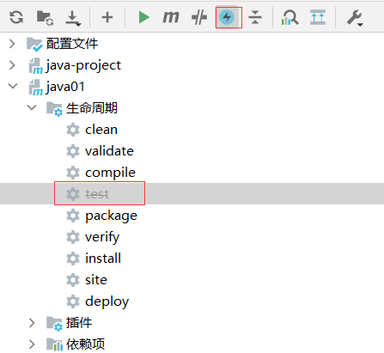The image size is (384, 353).
Task: Run Maven build green play icon
Action: (x=143, y=17)
